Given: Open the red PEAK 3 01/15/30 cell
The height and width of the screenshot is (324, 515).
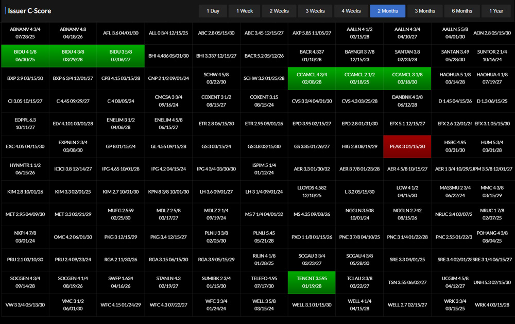Looking at the screenshot, I should coord(407,146).
